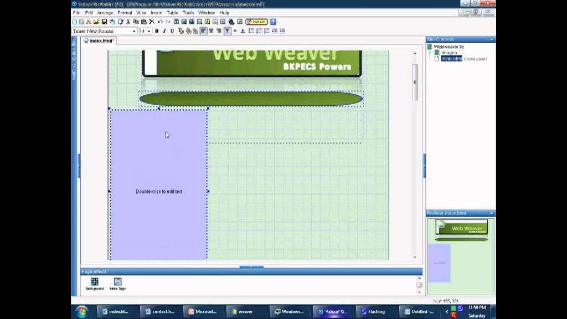This screenshot has width=567, height=319.
Task: Select the Images folder in Site Contents
Action: pyautogui.click(x=449, y=53)
